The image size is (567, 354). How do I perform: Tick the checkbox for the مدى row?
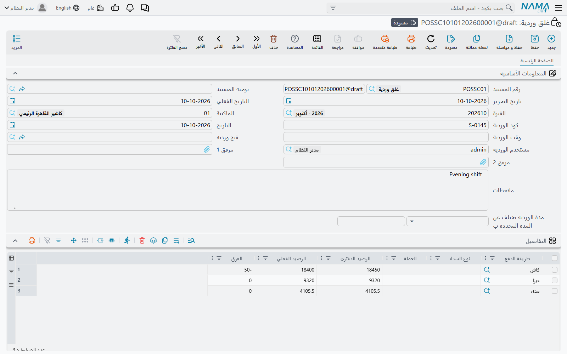(555, 291)
